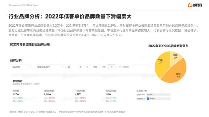
Task: Click the chanmofang.com data source footnote
Action: [33, 112]
